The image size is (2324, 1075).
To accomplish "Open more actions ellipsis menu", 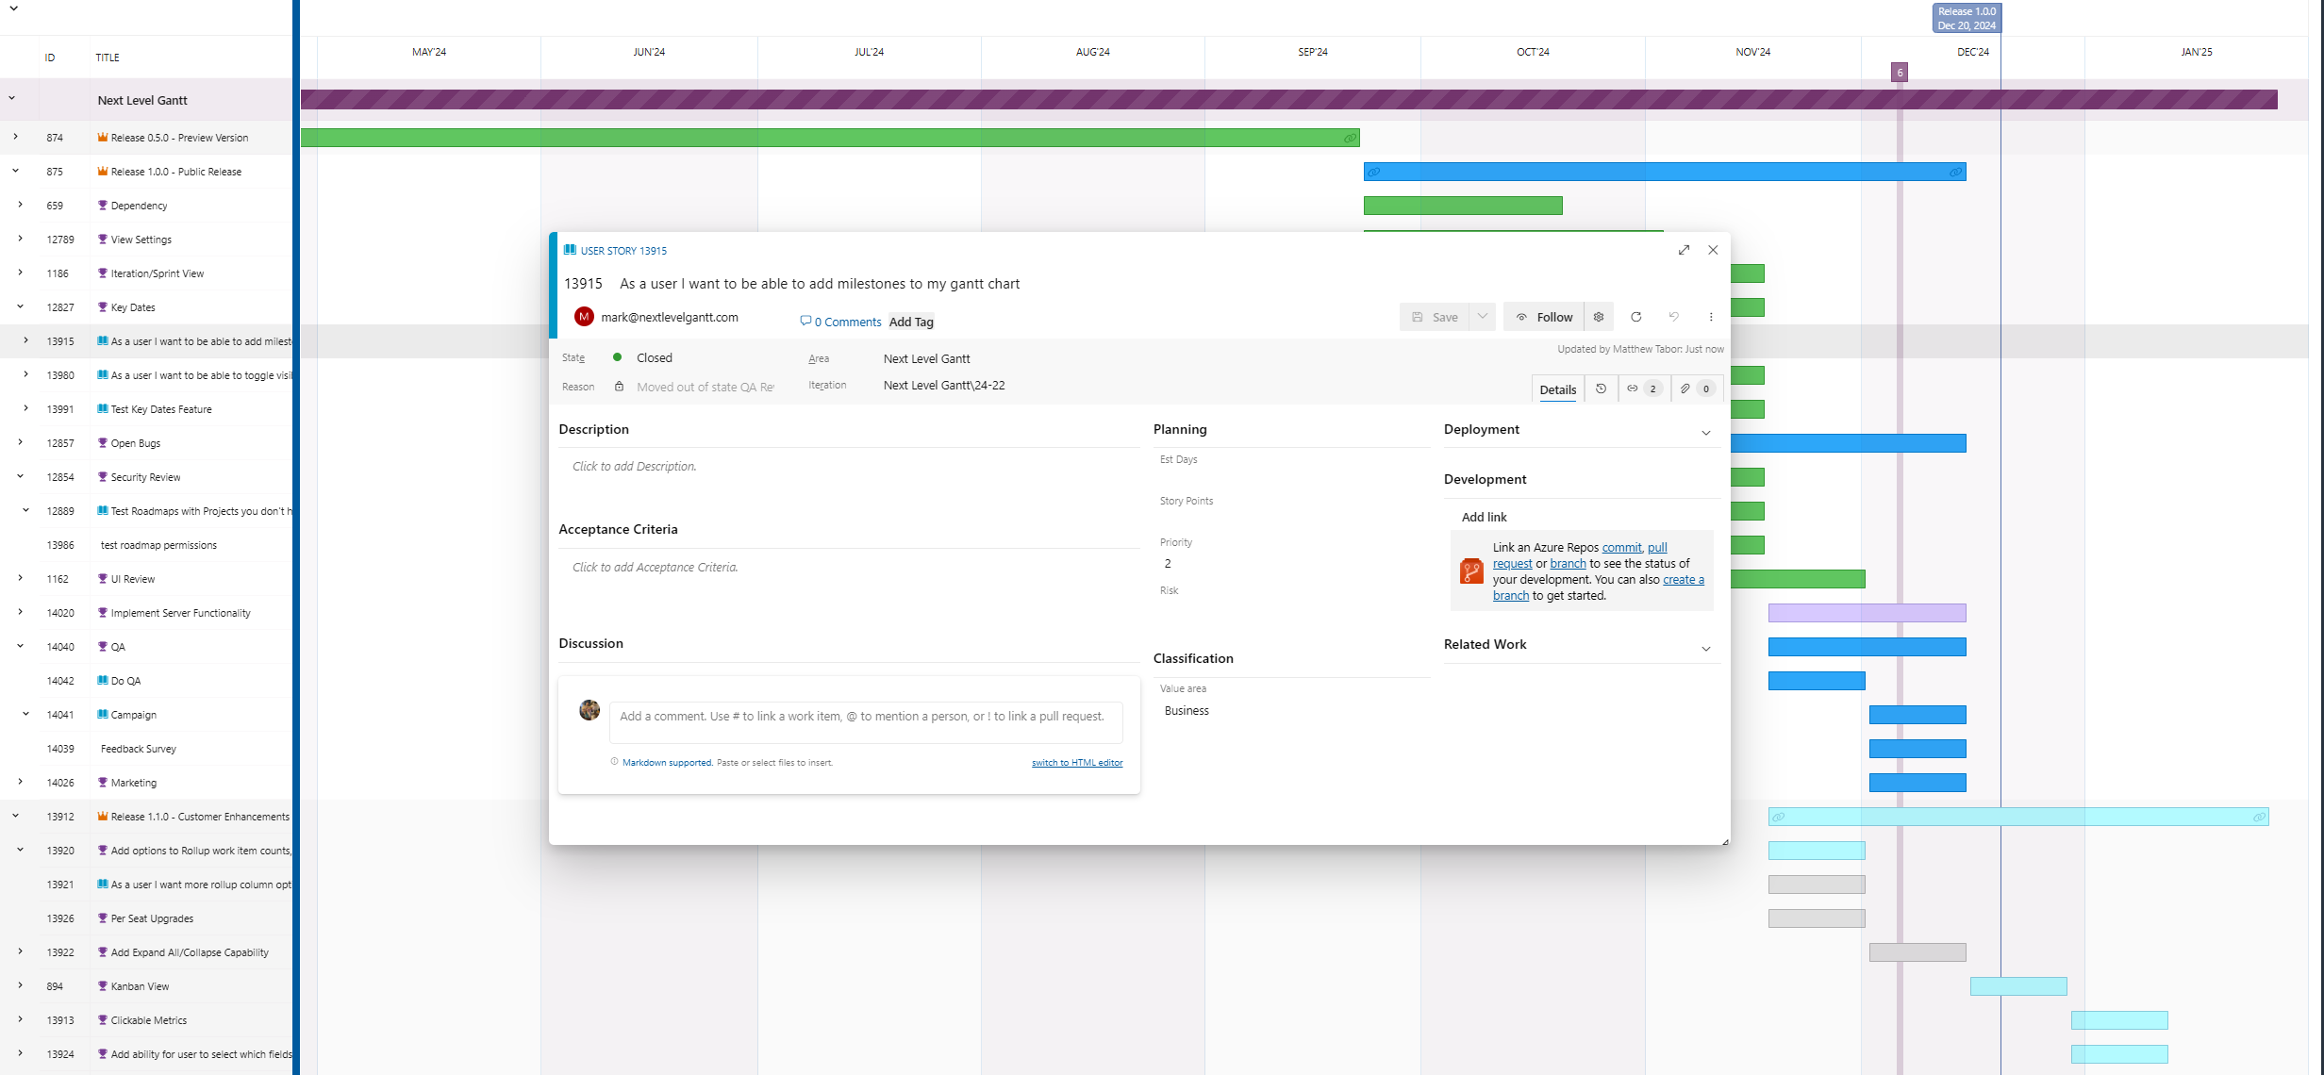I will point(1711,317).
